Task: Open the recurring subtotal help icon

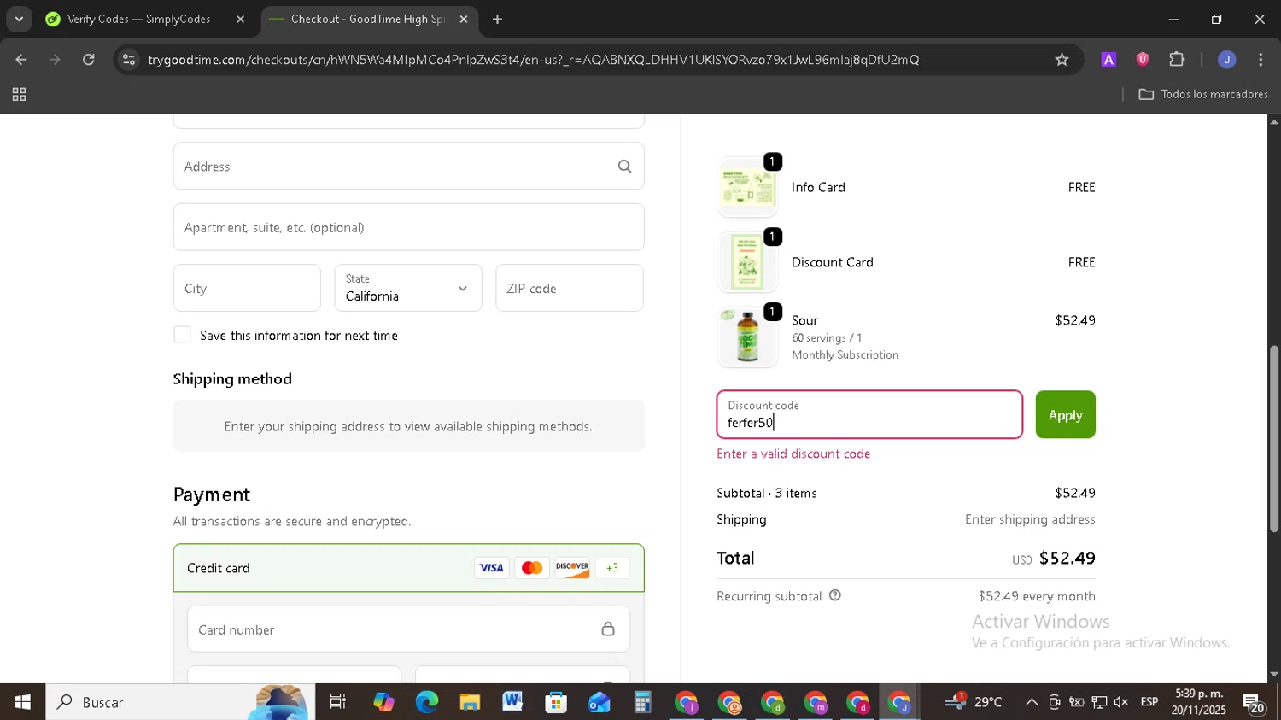Action: coord(835,595)
